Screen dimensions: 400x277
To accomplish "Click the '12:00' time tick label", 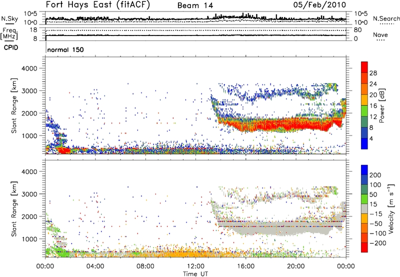I will coord(195,266).
